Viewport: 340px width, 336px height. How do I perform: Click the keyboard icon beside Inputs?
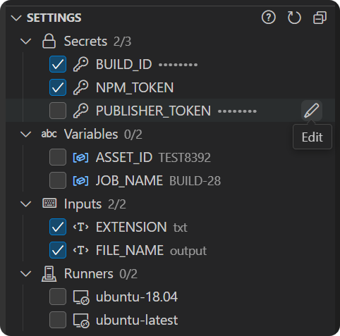point(49,204)
